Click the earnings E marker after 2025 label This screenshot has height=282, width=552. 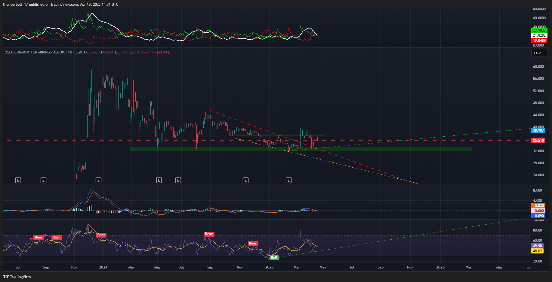coord(288,180)
